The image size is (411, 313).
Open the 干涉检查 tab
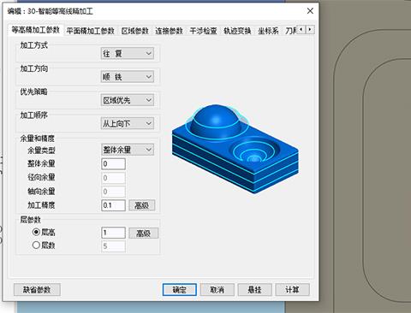coord(203,31)
